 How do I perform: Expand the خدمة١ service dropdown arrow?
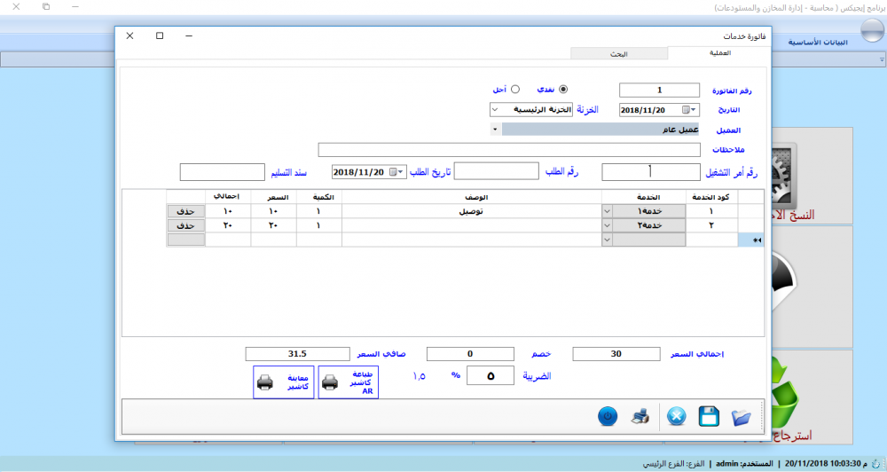point(607,211)
